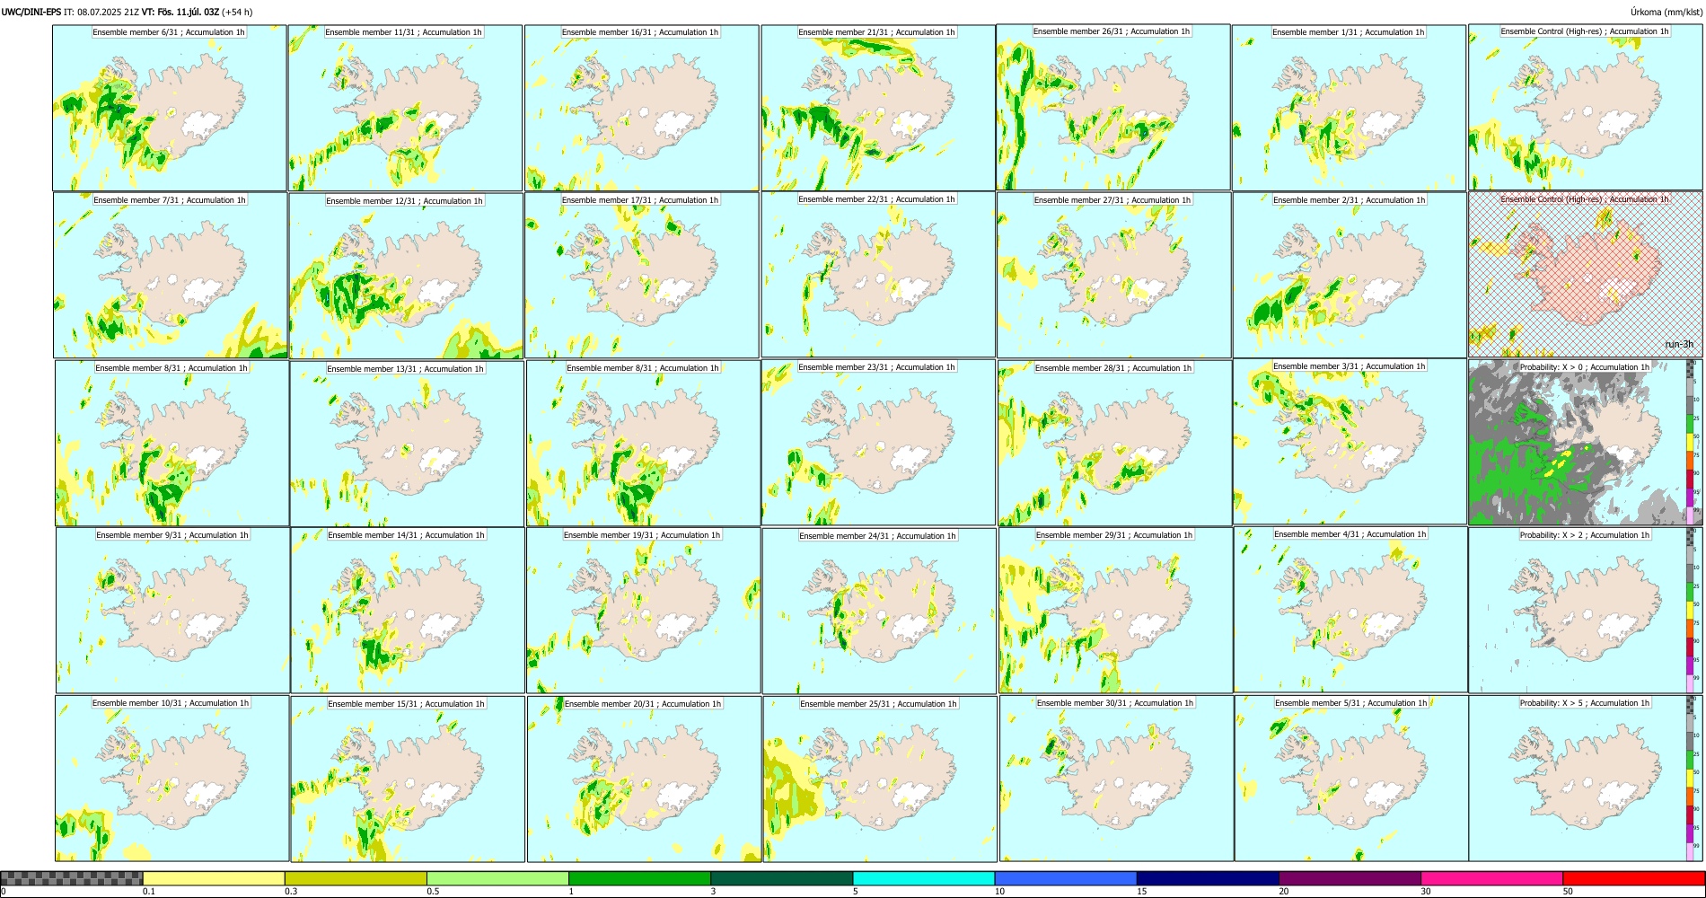
Task: Click the purple 20–30 legend swatch
Action: pos(1350,878)
